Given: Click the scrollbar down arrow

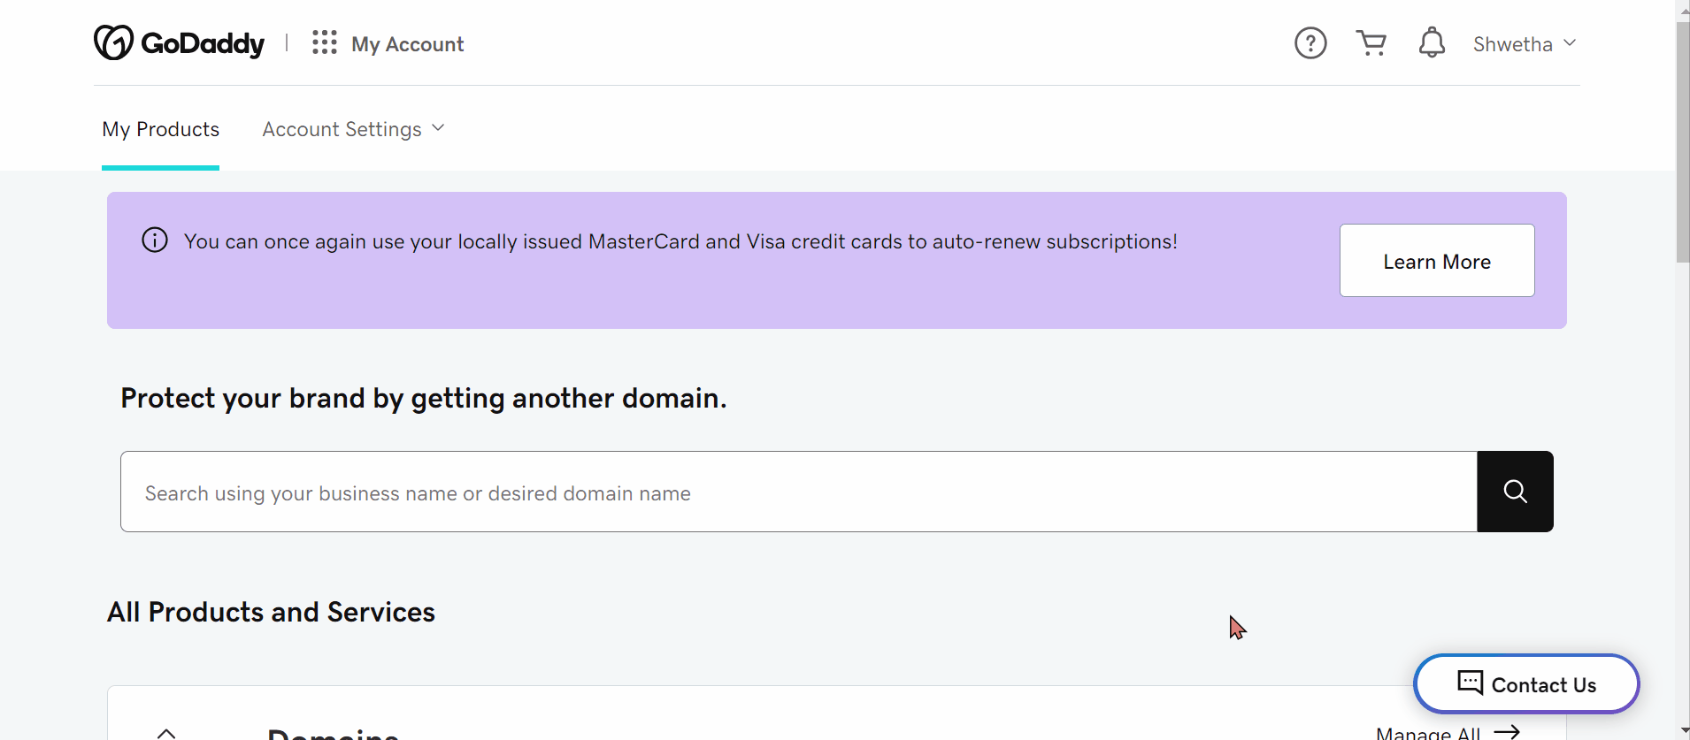Looking at the screenshot, I should 1682,732.
